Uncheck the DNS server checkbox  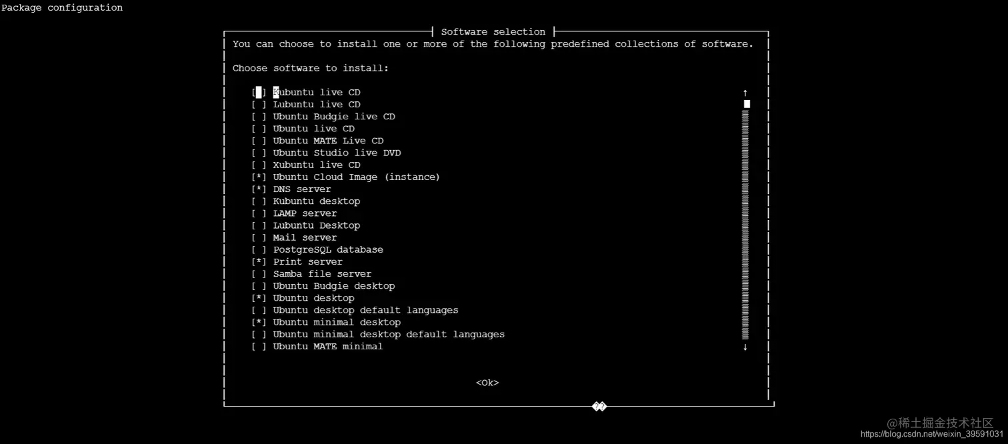[x=259, y=189]
